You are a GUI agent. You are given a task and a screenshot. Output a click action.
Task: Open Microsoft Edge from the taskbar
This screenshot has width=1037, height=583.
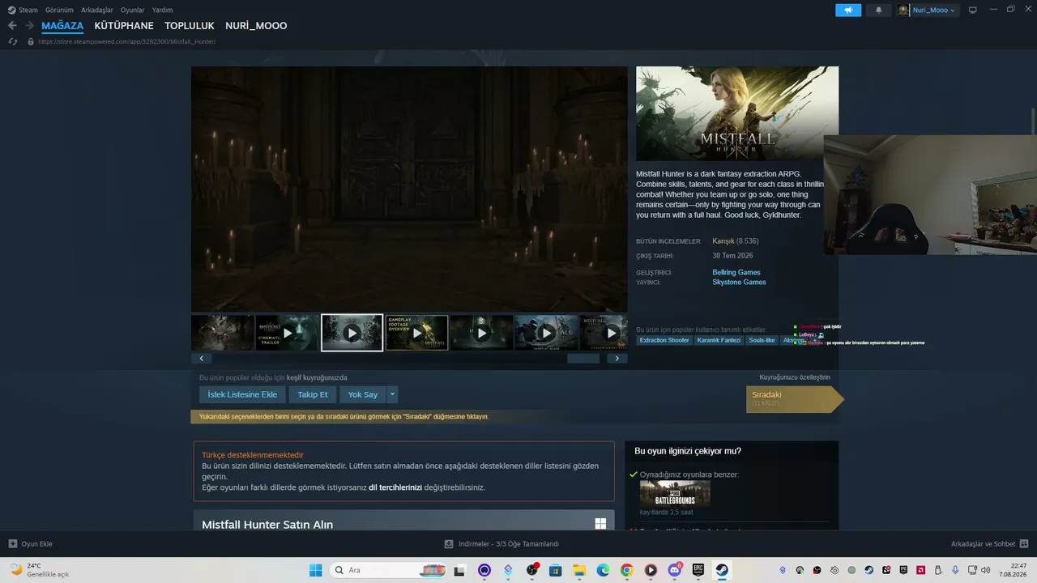tap(603, 570)
